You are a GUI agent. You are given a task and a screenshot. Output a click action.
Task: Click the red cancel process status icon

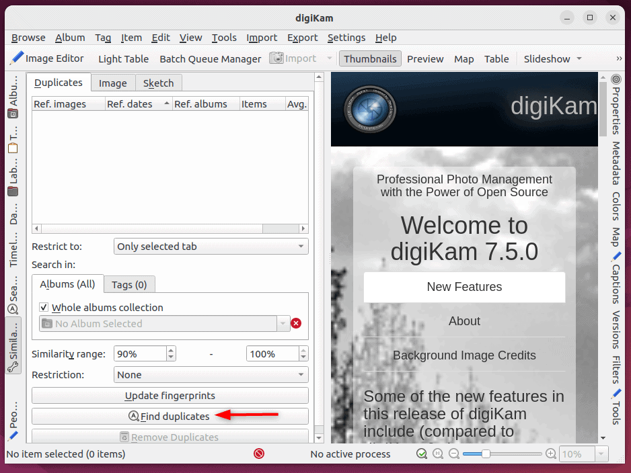click(259, 454)
